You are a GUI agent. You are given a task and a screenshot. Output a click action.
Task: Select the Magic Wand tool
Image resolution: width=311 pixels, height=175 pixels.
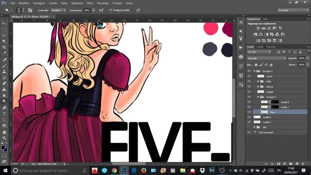click(x=4, y=41)
